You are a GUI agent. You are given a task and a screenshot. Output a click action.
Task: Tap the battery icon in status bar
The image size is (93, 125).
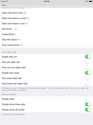coord(91,1)
